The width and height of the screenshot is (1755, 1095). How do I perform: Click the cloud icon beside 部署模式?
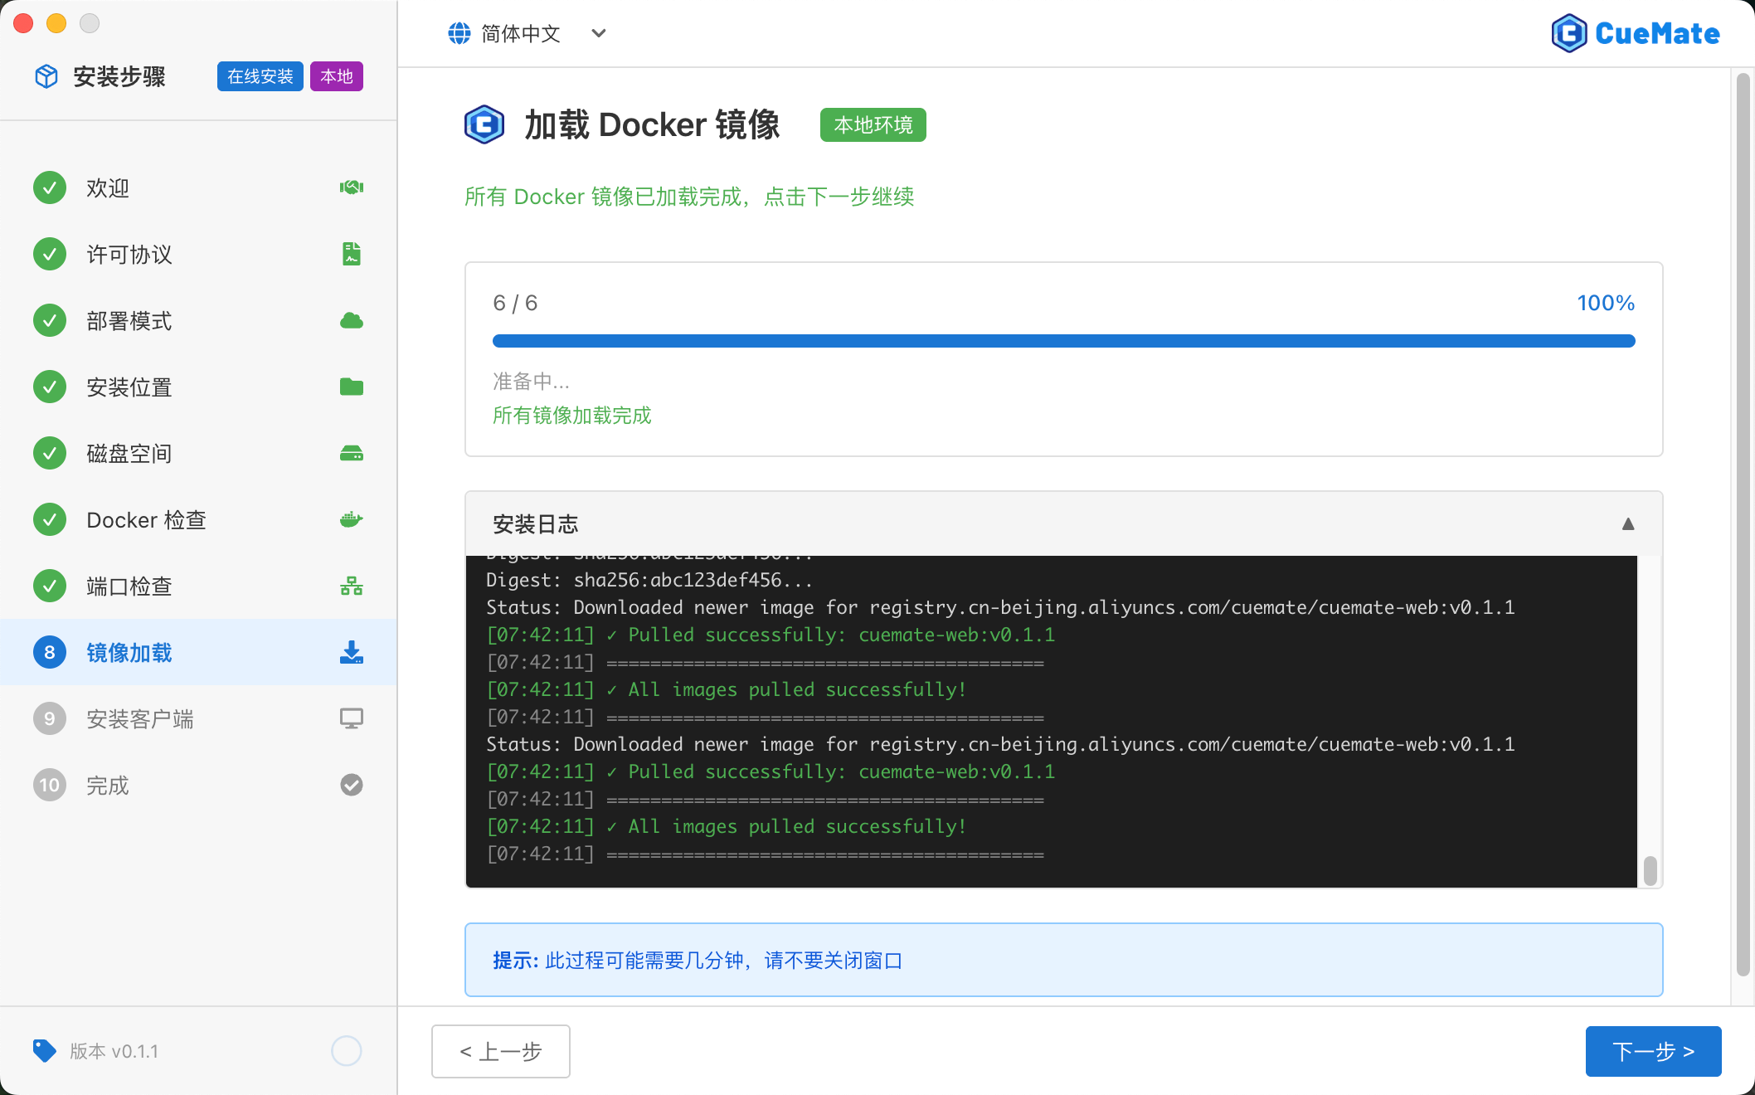352,320
